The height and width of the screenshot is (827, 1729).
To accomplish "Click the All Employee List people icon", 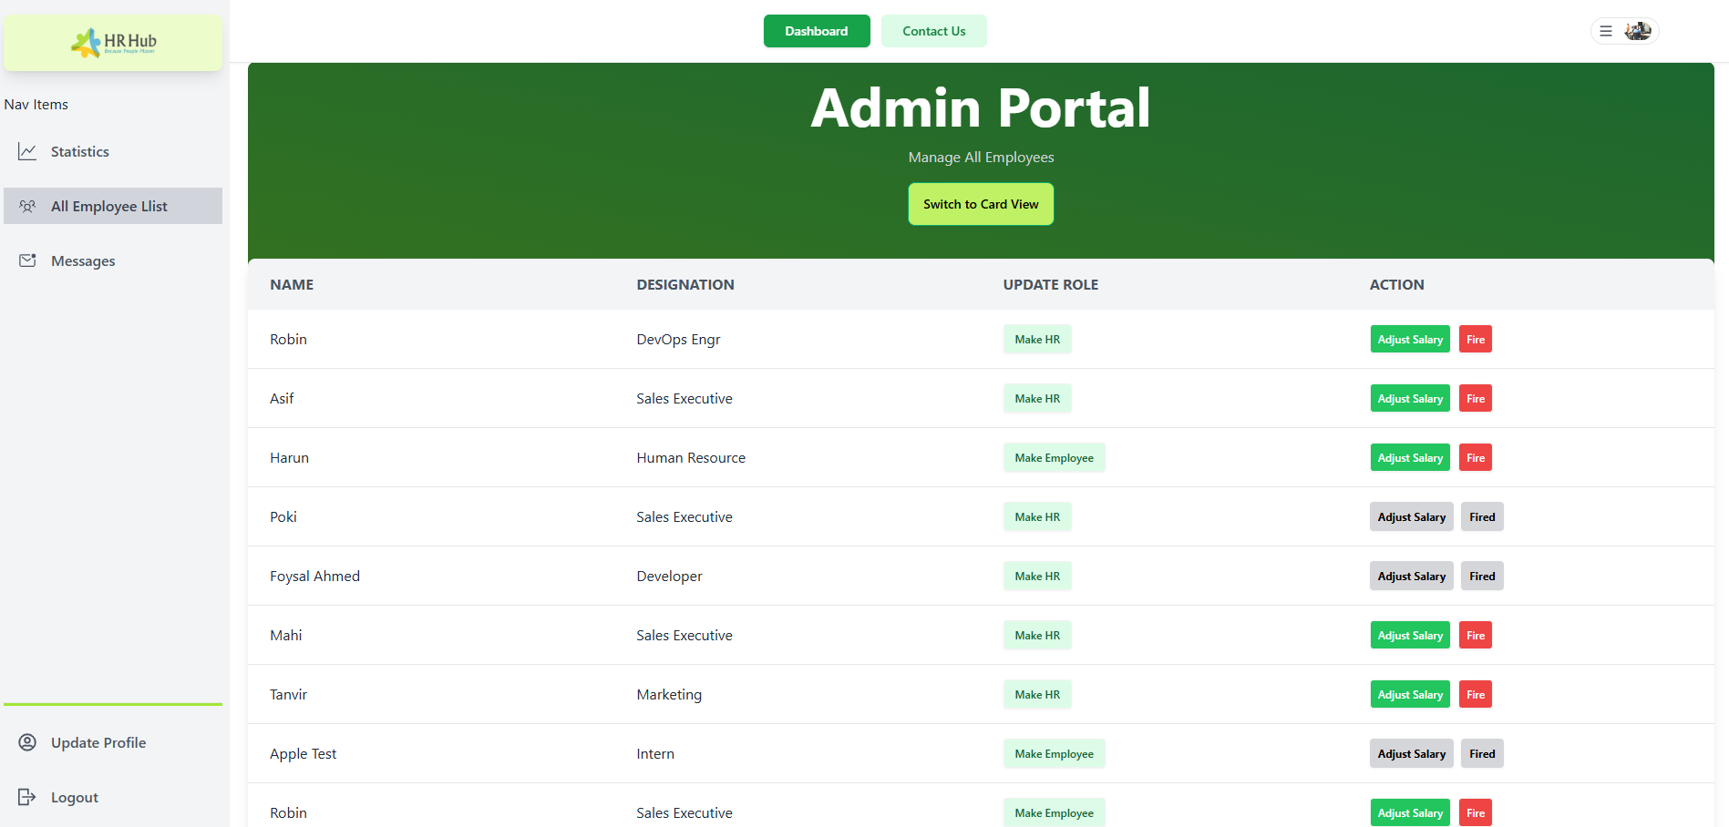I will coord(27,206).
